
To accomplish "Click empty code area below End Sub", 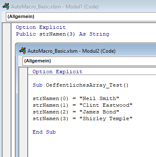I will coord(92,145).
